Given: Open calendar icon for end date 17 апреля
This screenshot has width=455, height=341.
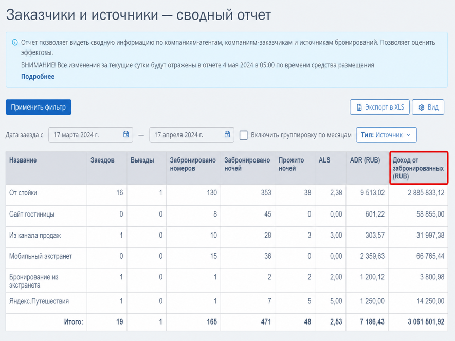Looking at the screenshot, I should 227,134.
